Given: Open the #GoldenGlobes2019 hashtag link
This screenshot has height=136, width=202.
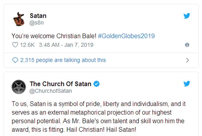Looking at the screenshot, I should 126,36.
